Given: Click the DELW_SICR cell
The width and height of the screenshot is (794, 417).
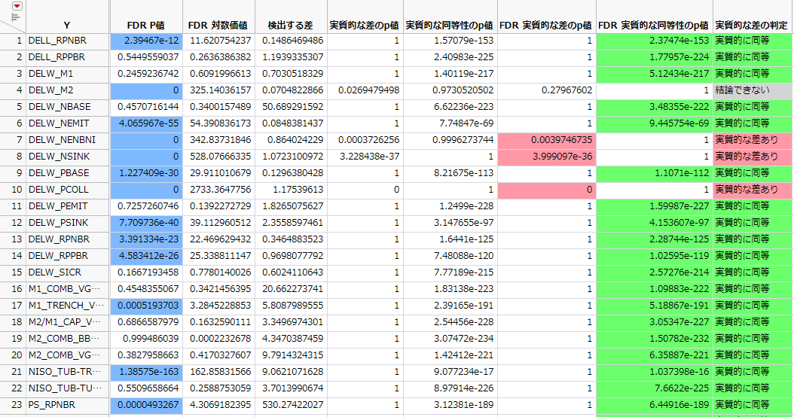Looking at the screenshot, I should (x=67, y=272).
